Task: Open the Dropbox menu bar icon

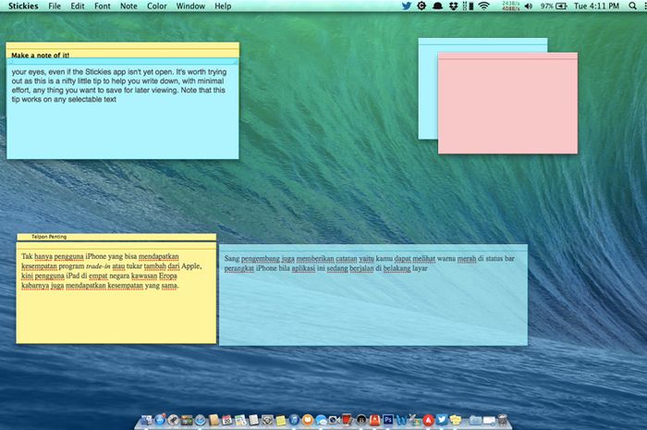Action: pos(452,6)
